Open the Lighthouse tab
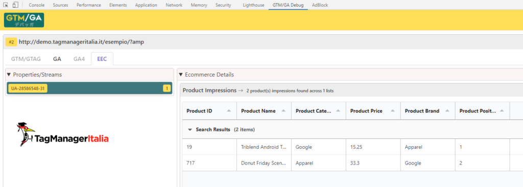The width and height of the screenshot is (523, 187). click(x=253, y=5)
